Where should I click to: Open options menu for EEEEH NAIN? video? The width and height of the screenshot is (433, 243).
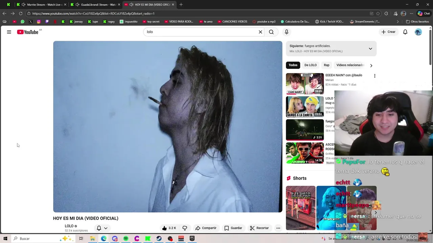pos(374,76)
